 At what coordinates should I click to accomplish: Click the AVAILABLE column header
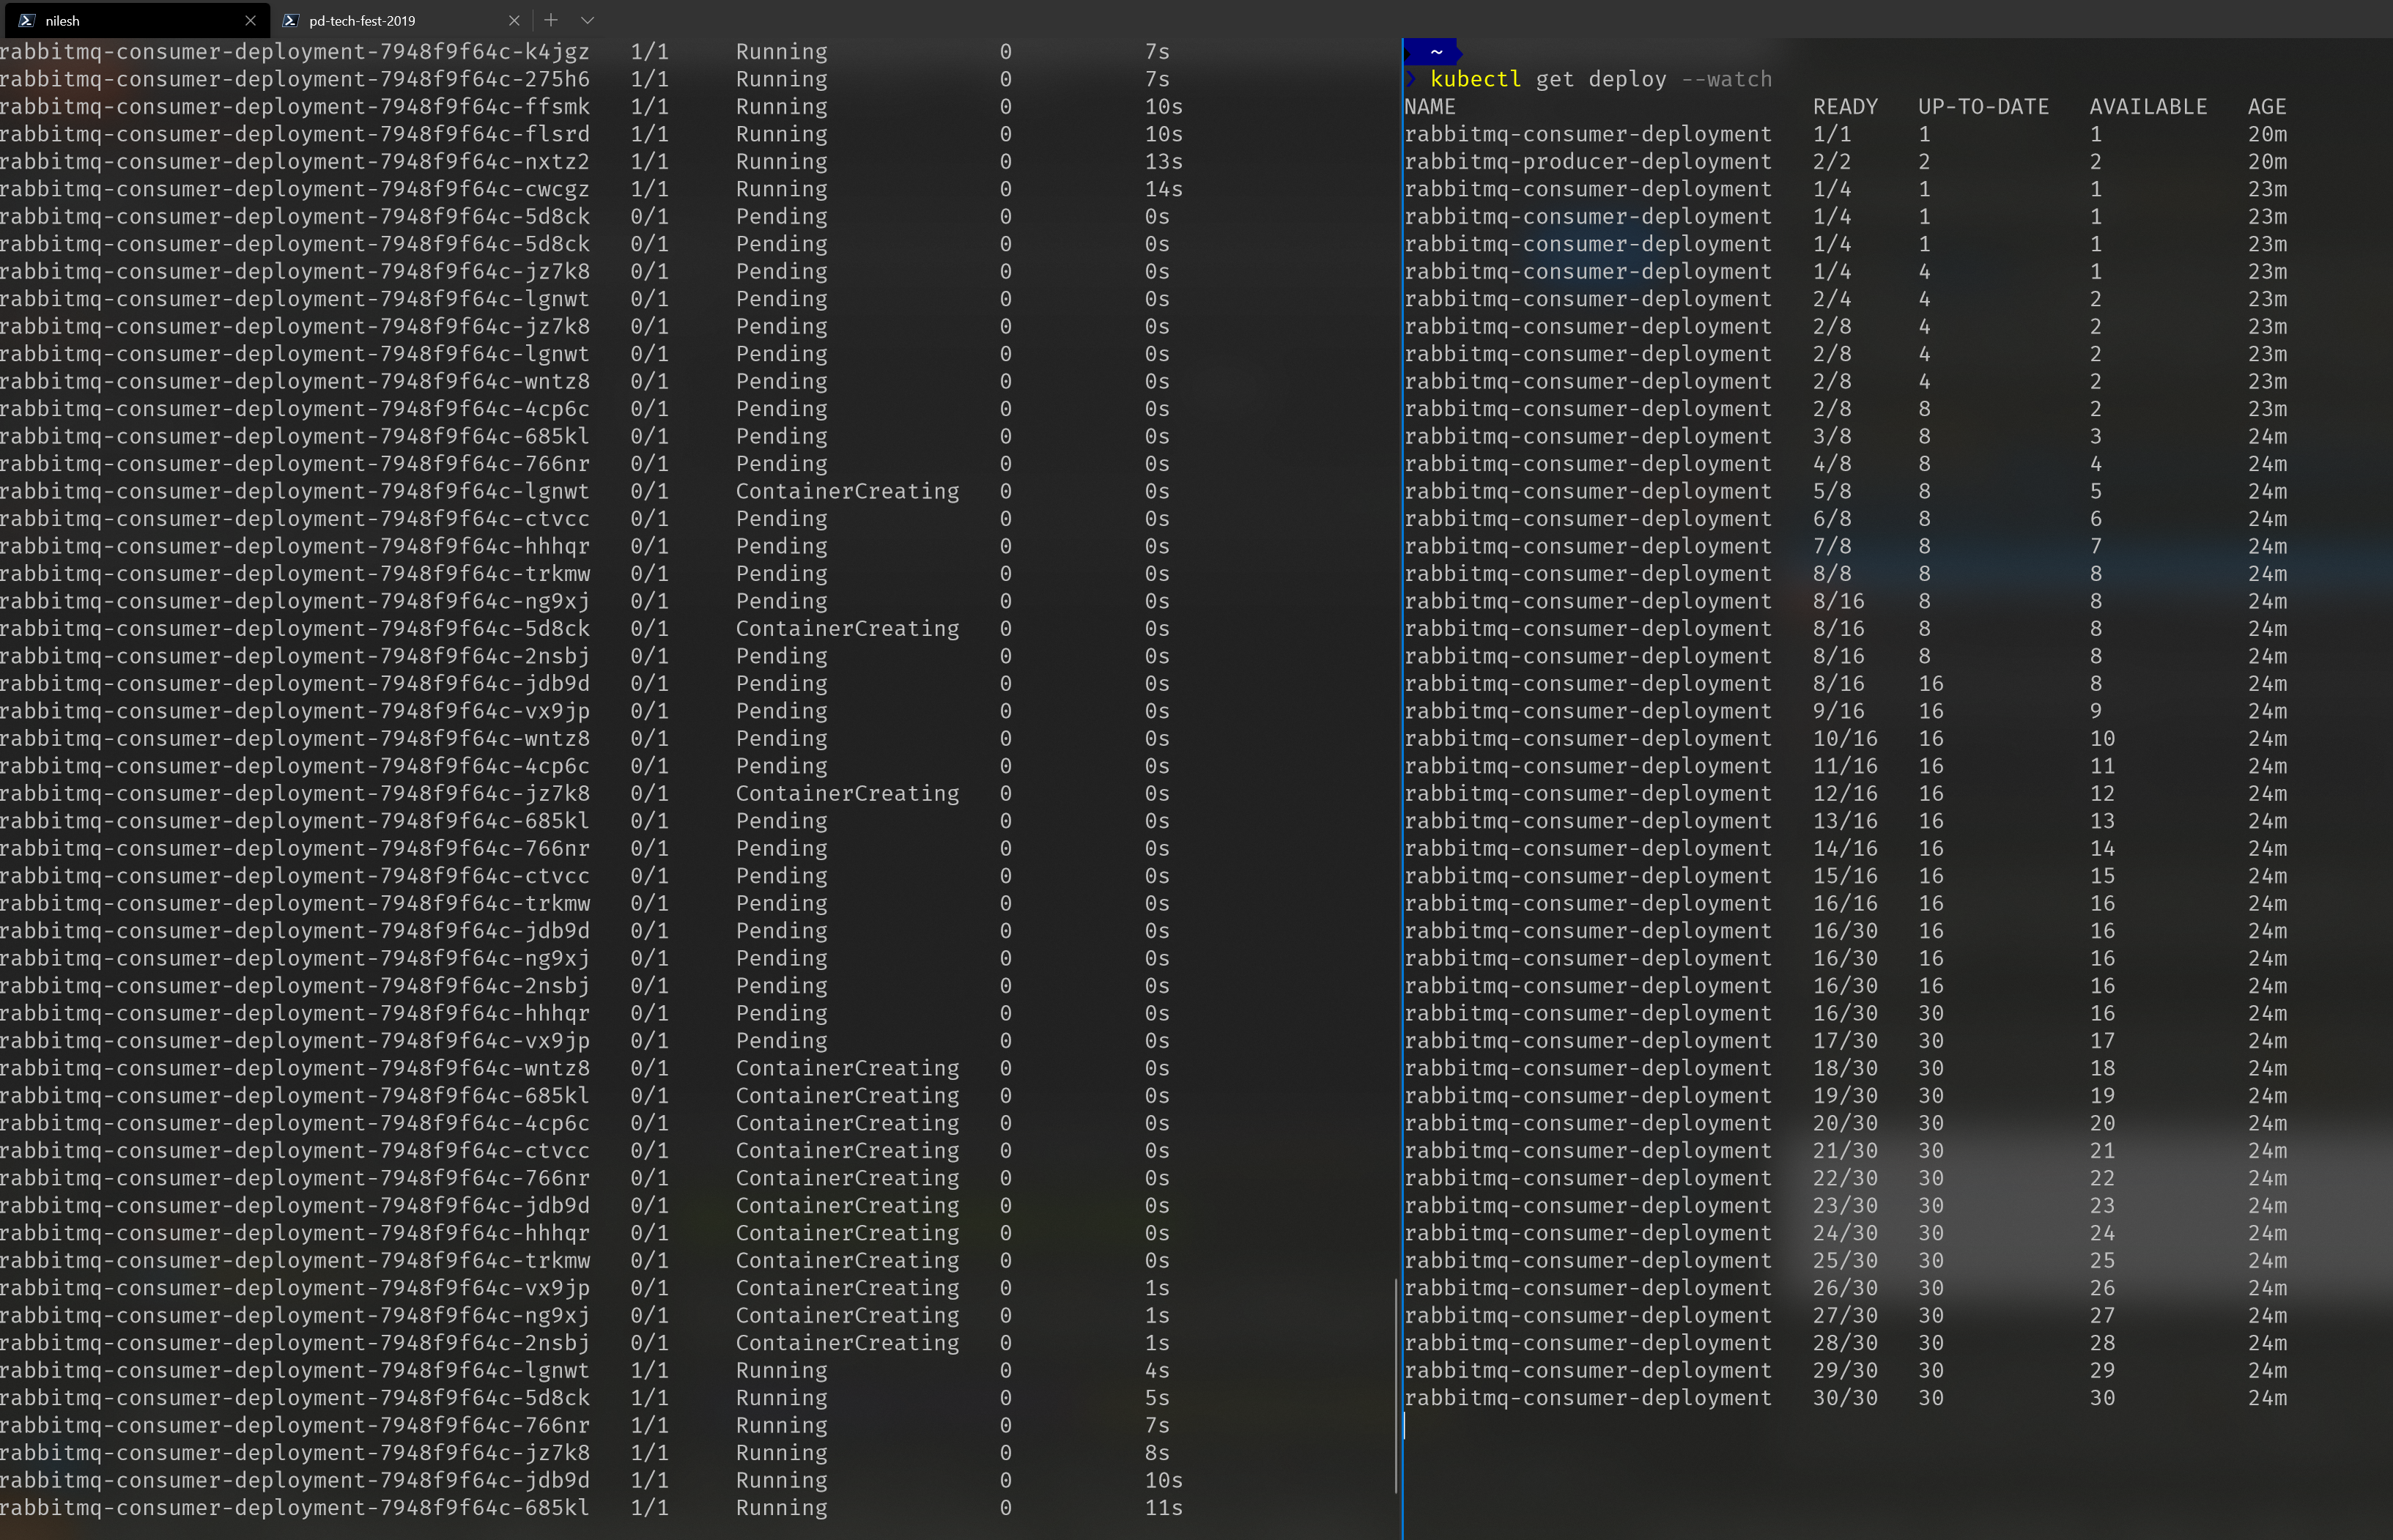tap(2148, 106)
